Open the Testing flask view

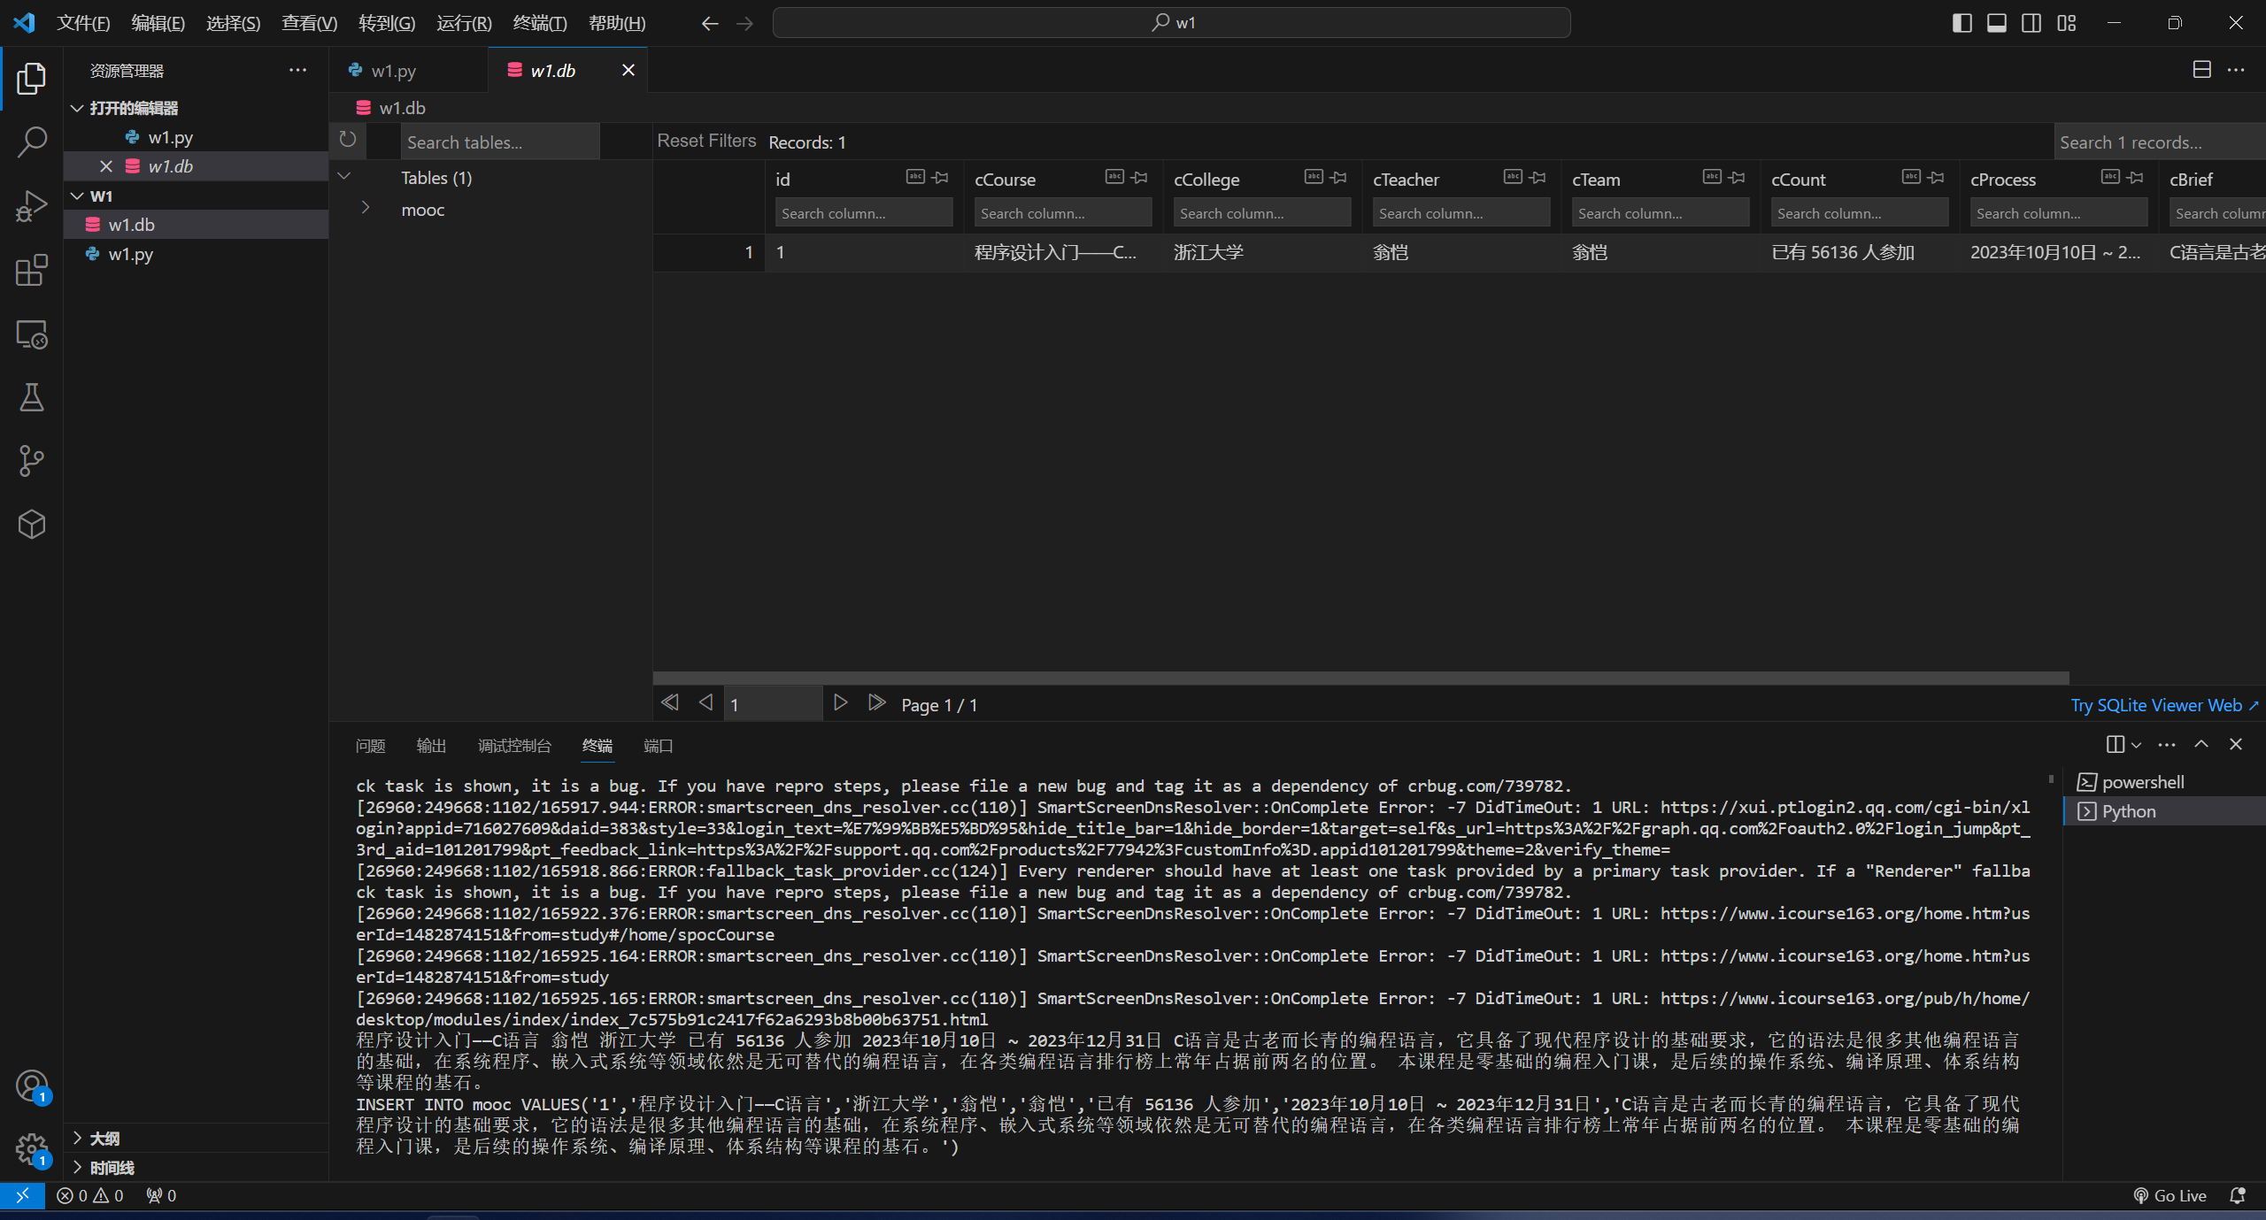point(32,397)
